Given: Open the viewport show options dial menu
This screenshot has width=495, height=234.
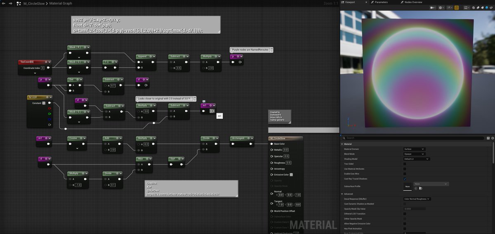Looking at the screenshot, I should pyautogui.click(x=450, y=7).
